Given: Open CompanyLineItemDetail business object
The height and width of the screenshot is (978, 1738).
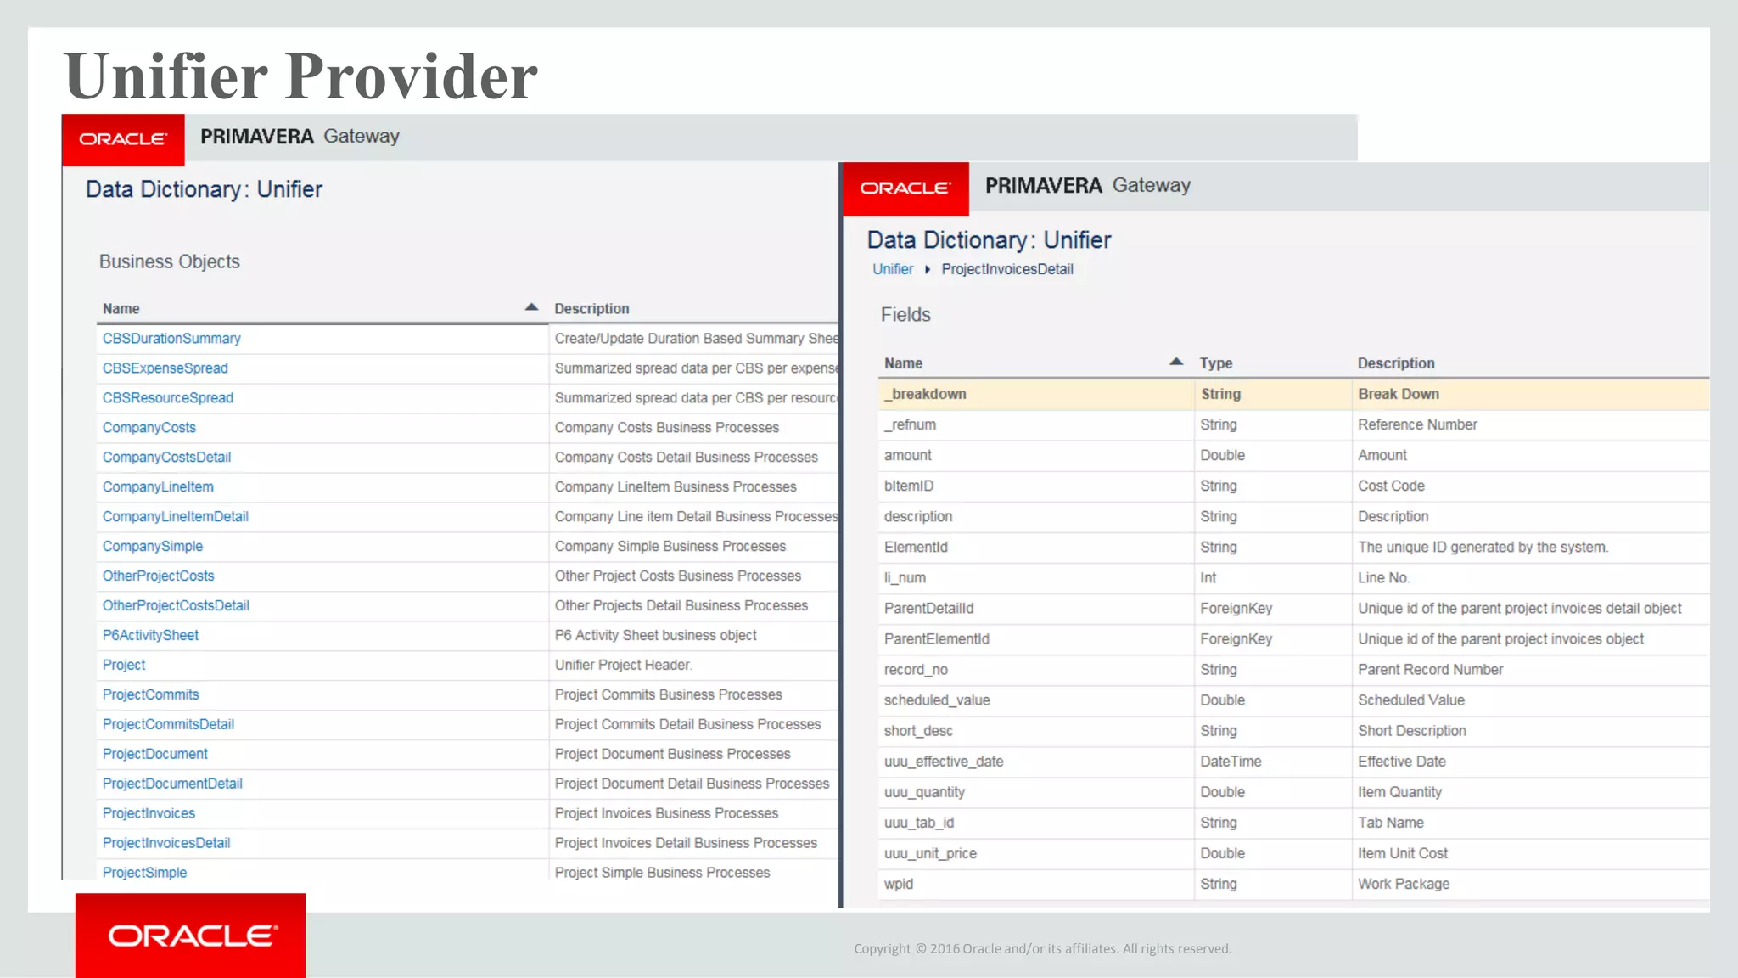Looking at the screenshot, I should (x=176, y=517).
